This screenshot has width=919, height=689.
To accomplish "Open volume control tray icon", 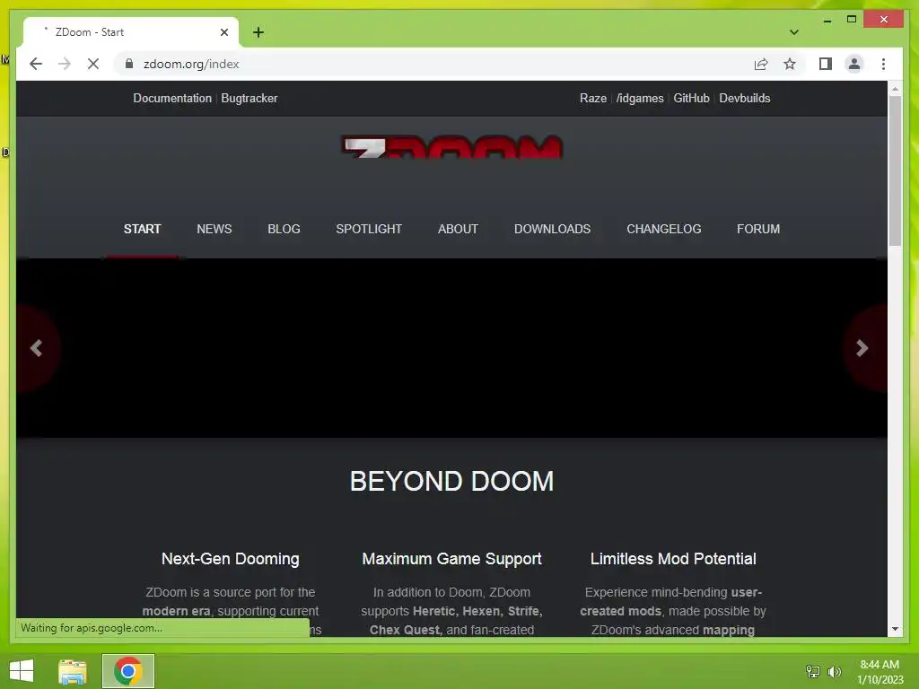I will (834, 671).
